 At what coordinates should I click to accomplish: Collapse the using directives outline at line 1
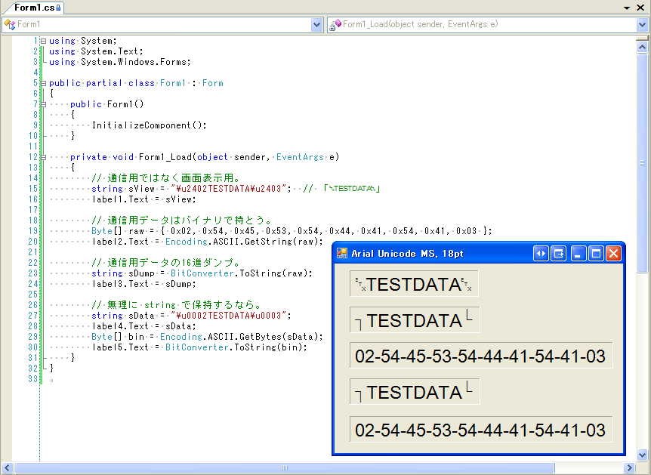tap(43, 41)
